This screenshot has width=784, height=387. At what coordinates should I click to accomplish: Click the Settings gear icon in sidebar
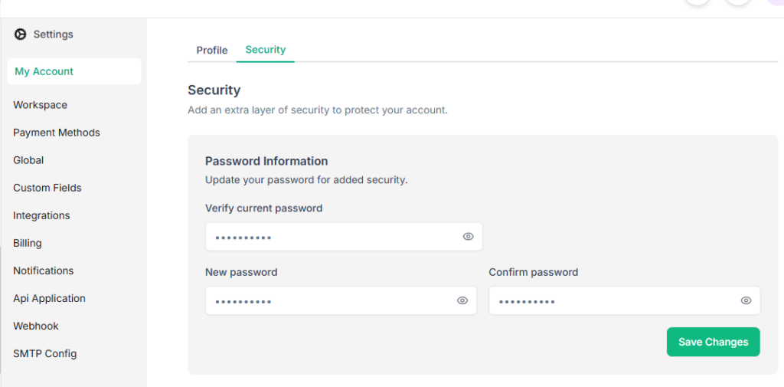tap(21, 34)
